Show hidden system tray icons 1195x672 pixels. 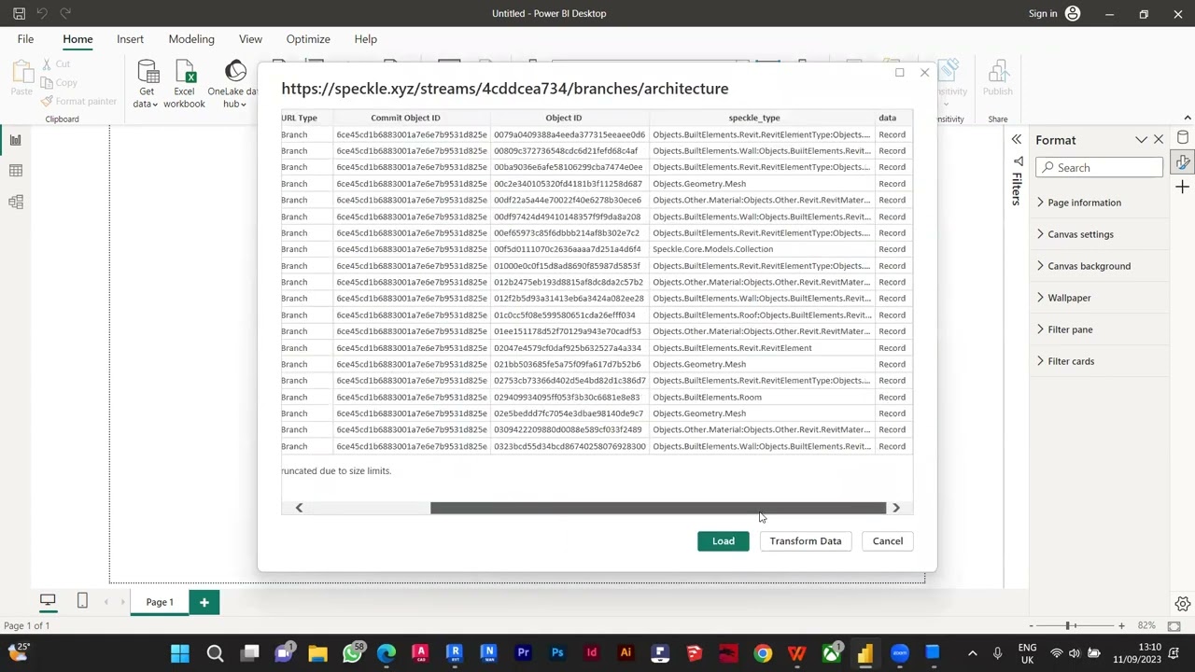point(972,653)
